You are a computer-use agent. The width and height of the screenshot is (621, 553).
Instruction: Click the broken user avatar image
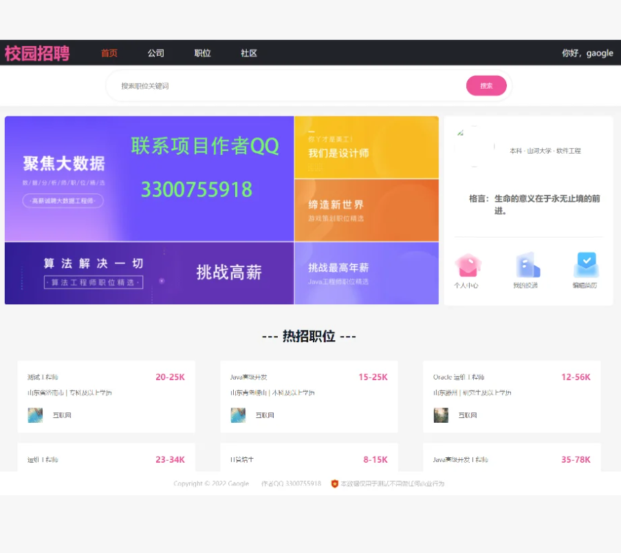coord(475,147)
